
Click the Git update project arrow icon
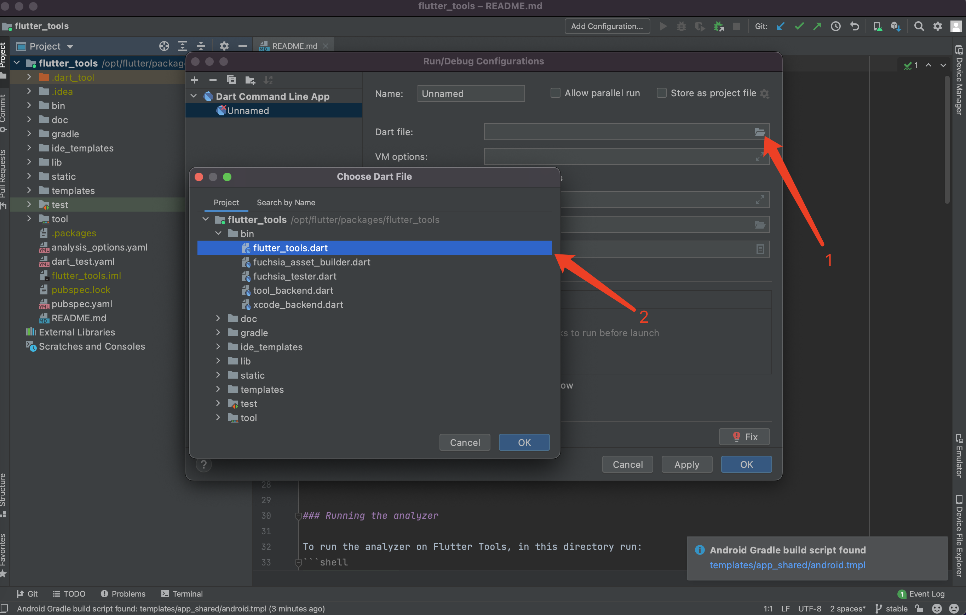pos(780,27)
